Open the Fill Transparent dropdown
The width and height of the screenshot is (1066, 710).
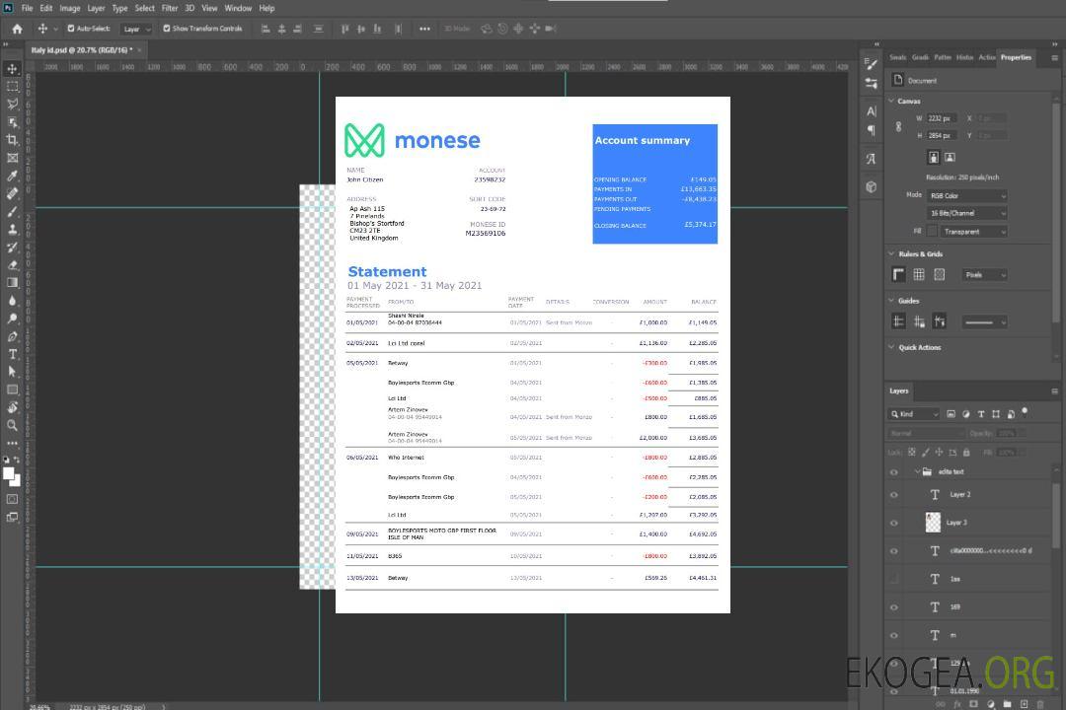click(974, 232)
